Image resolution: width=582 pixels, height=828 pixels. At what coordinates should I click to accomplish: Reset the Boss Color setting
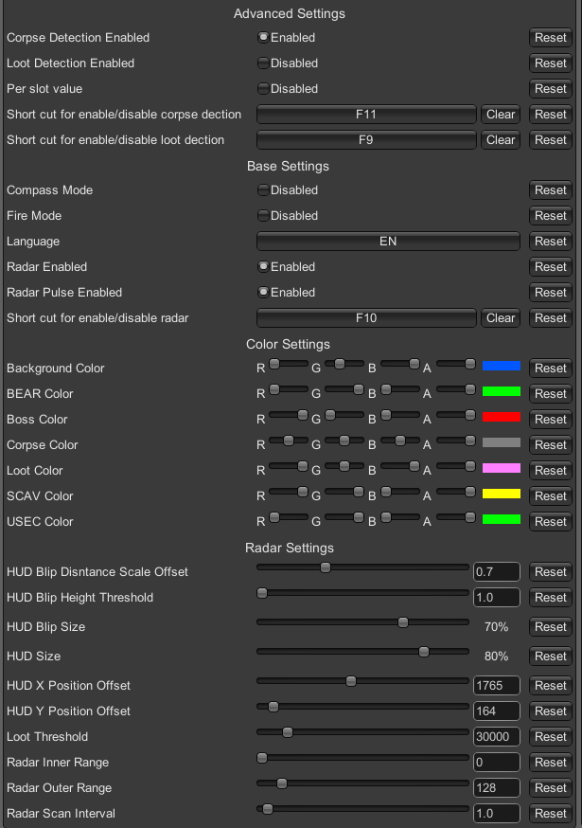(551, 420)
